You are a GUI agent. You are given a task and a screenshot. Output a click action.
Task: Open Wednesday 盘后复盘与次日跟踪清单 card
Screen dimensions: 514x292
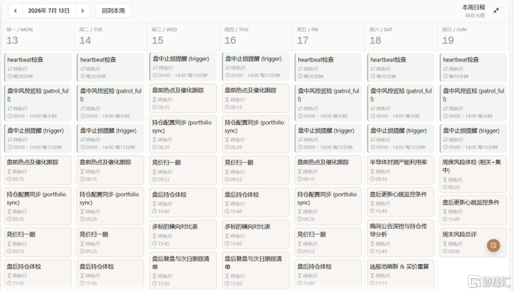[183, 271]
